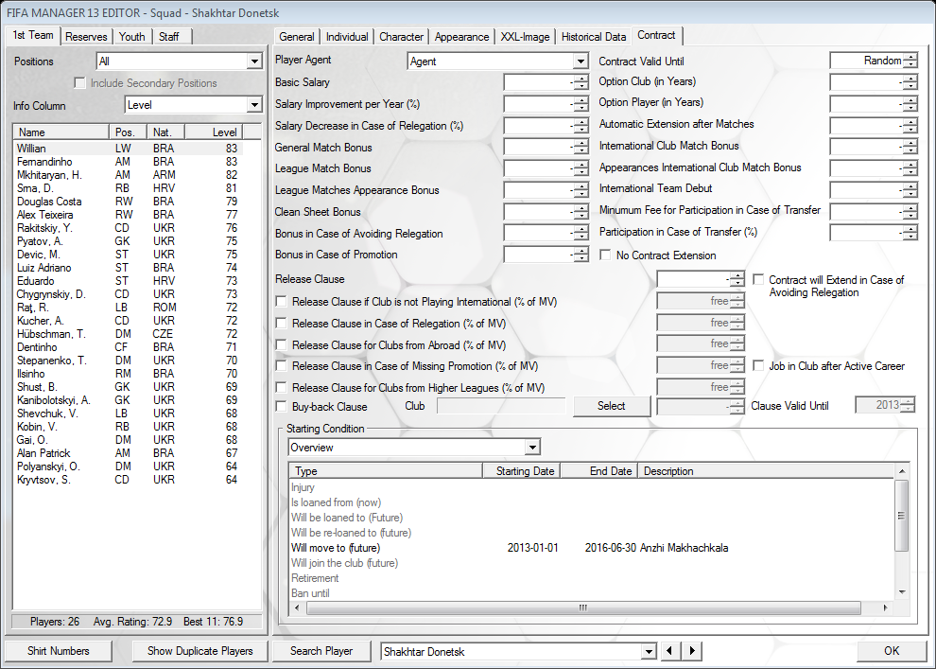Adjust Basic Salary stepper
Image resolution: width=936 pixels, height=669 pixels.
point(581,82)
